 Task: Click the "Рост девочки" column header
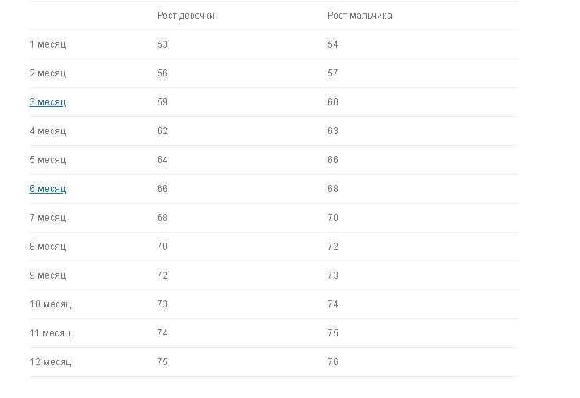pos(186,16)
